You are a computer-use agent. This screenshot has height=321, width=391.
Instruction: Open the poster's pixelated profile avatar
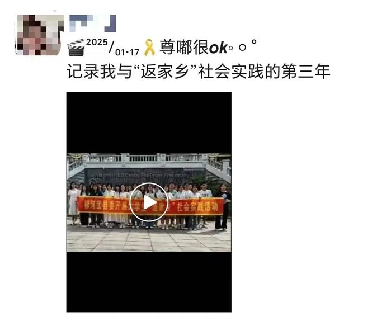[39, 35]
